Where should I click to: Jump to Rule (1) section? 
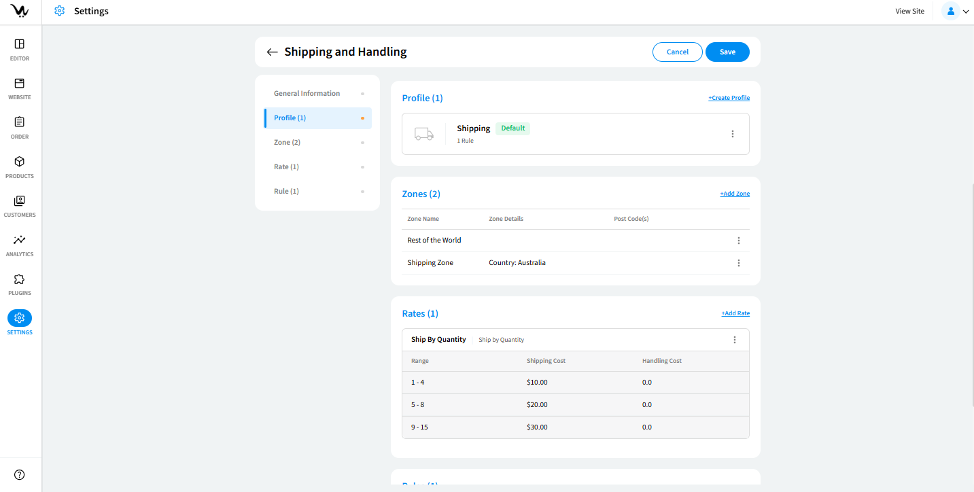[286, 192]
